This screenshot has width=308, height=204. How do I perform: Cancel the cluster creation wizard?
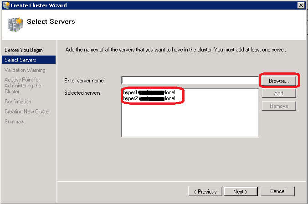[277, 191]
